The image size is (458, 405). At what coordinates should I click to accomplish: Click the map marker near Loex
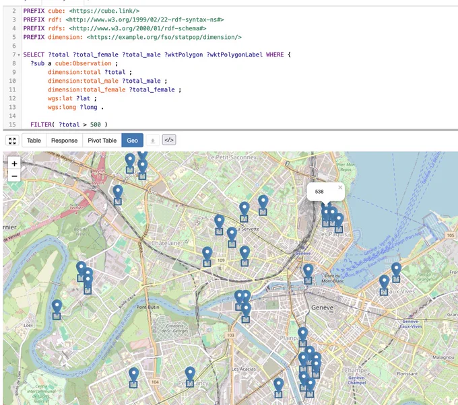57,309
